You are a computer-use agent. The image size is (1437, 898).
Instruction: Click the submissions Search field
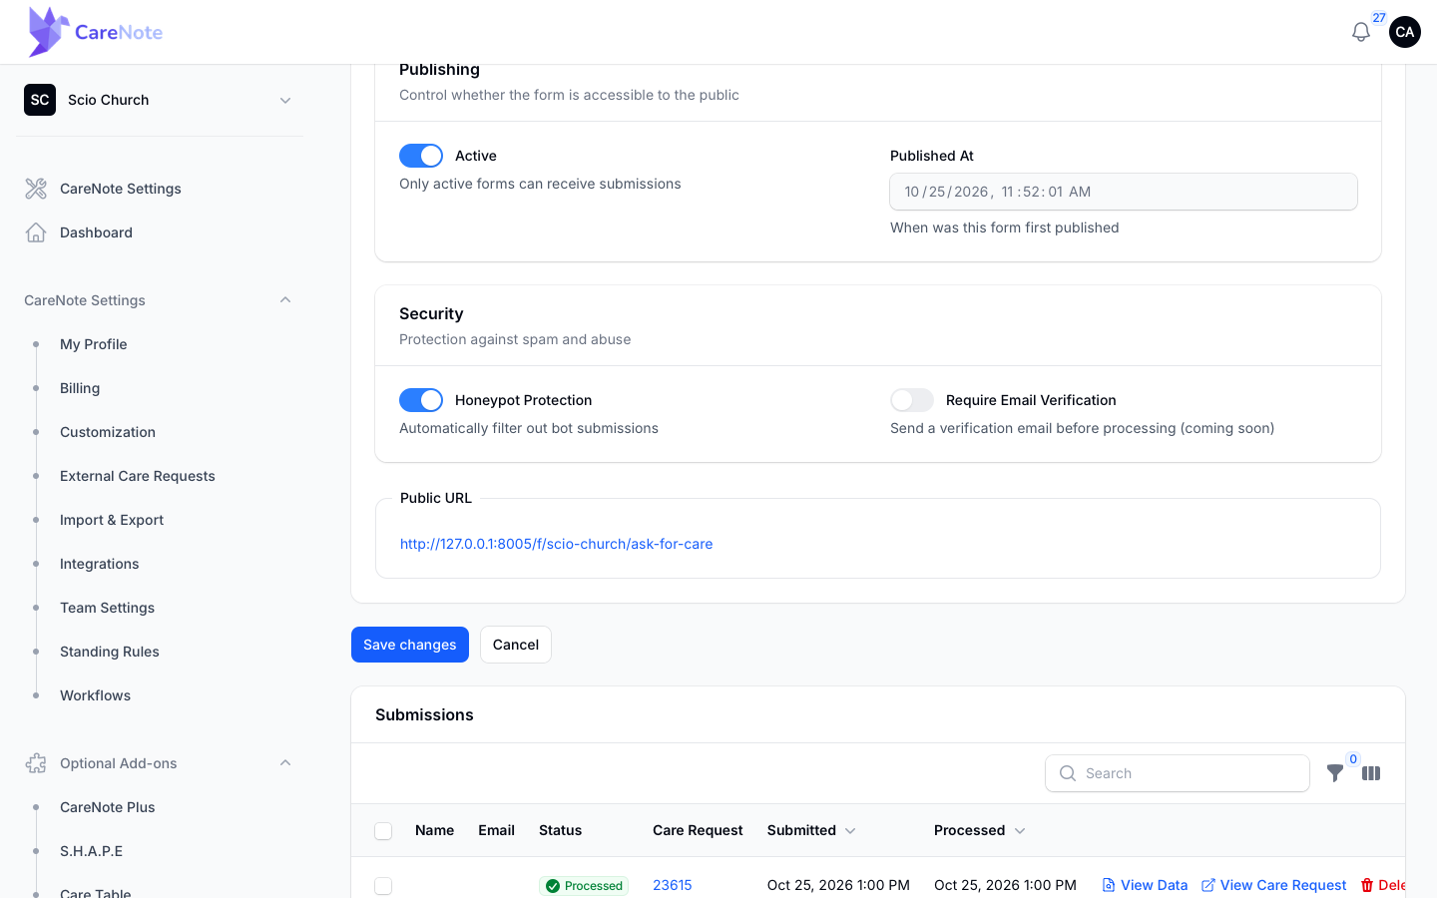click(x=1178, y=773)
